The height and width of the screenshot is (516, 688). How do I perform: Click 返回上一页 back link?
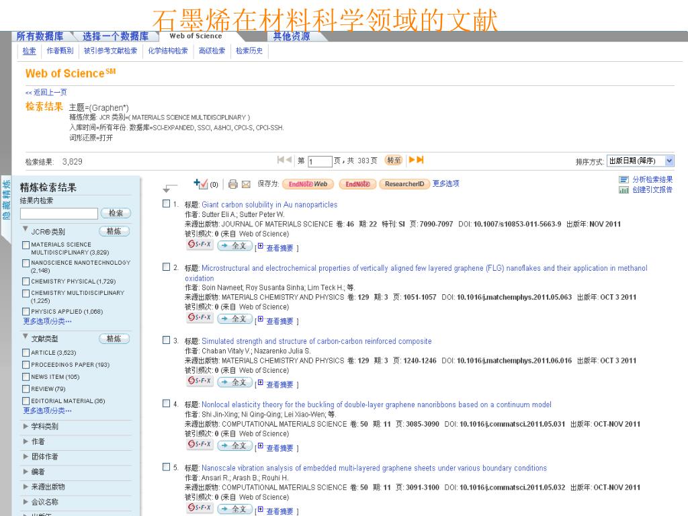pos(46,92)
